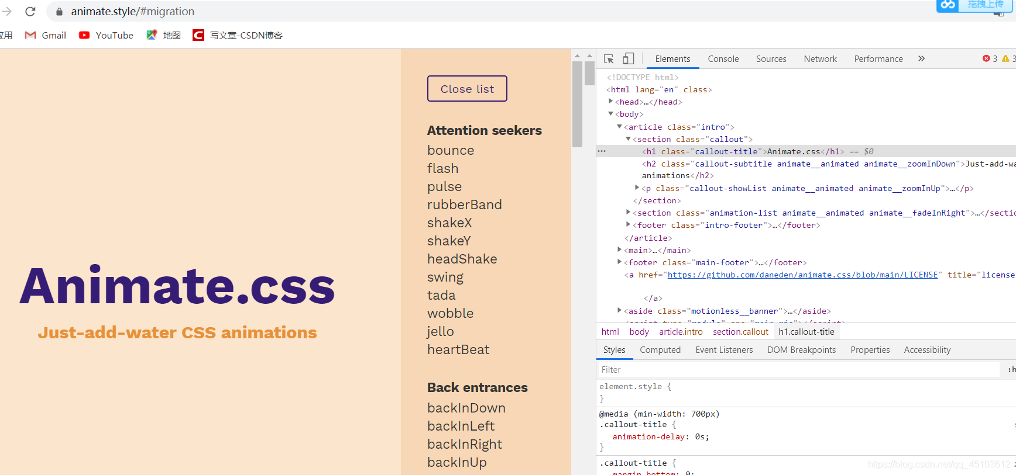Expand the footer main-footer node
1016x475 pixels.
point(620,262)
